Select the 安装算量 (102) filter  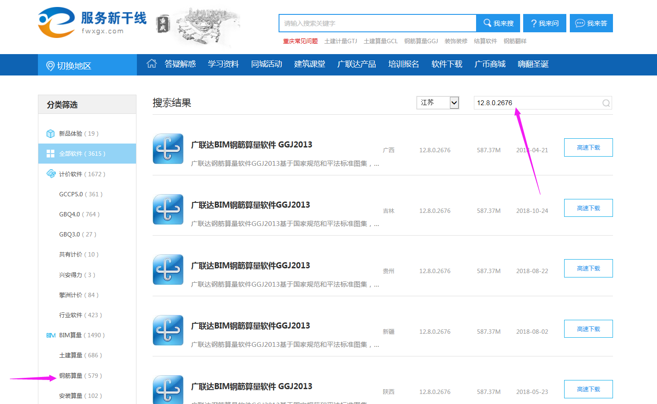point(81,396)
